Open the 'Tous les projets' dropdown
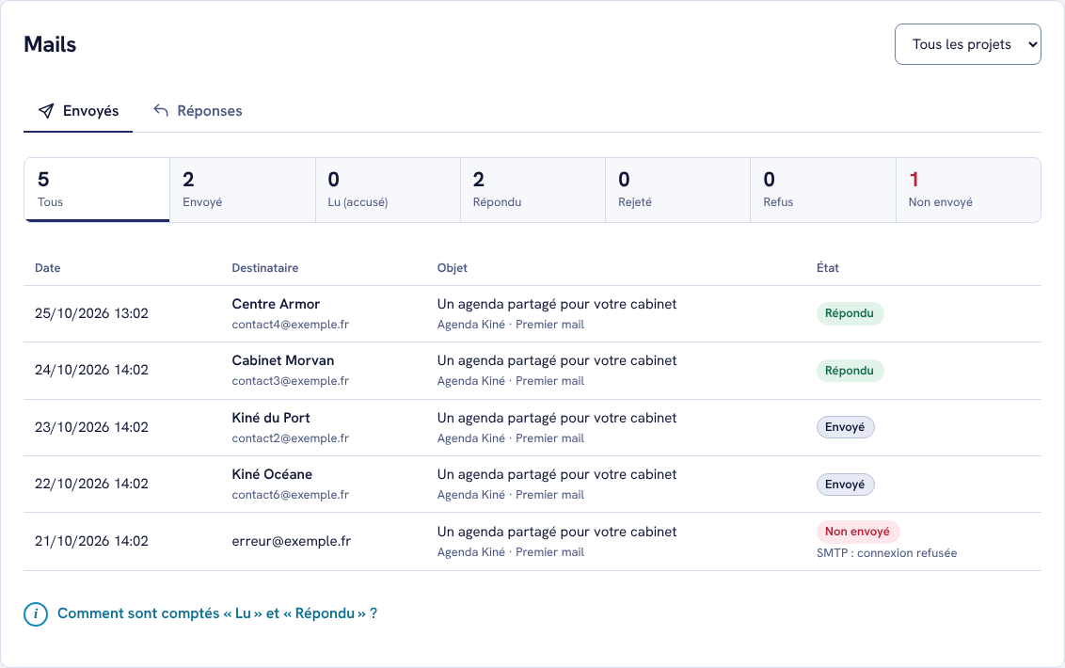Screen dimensions: 1065x668 coord(967,44)
